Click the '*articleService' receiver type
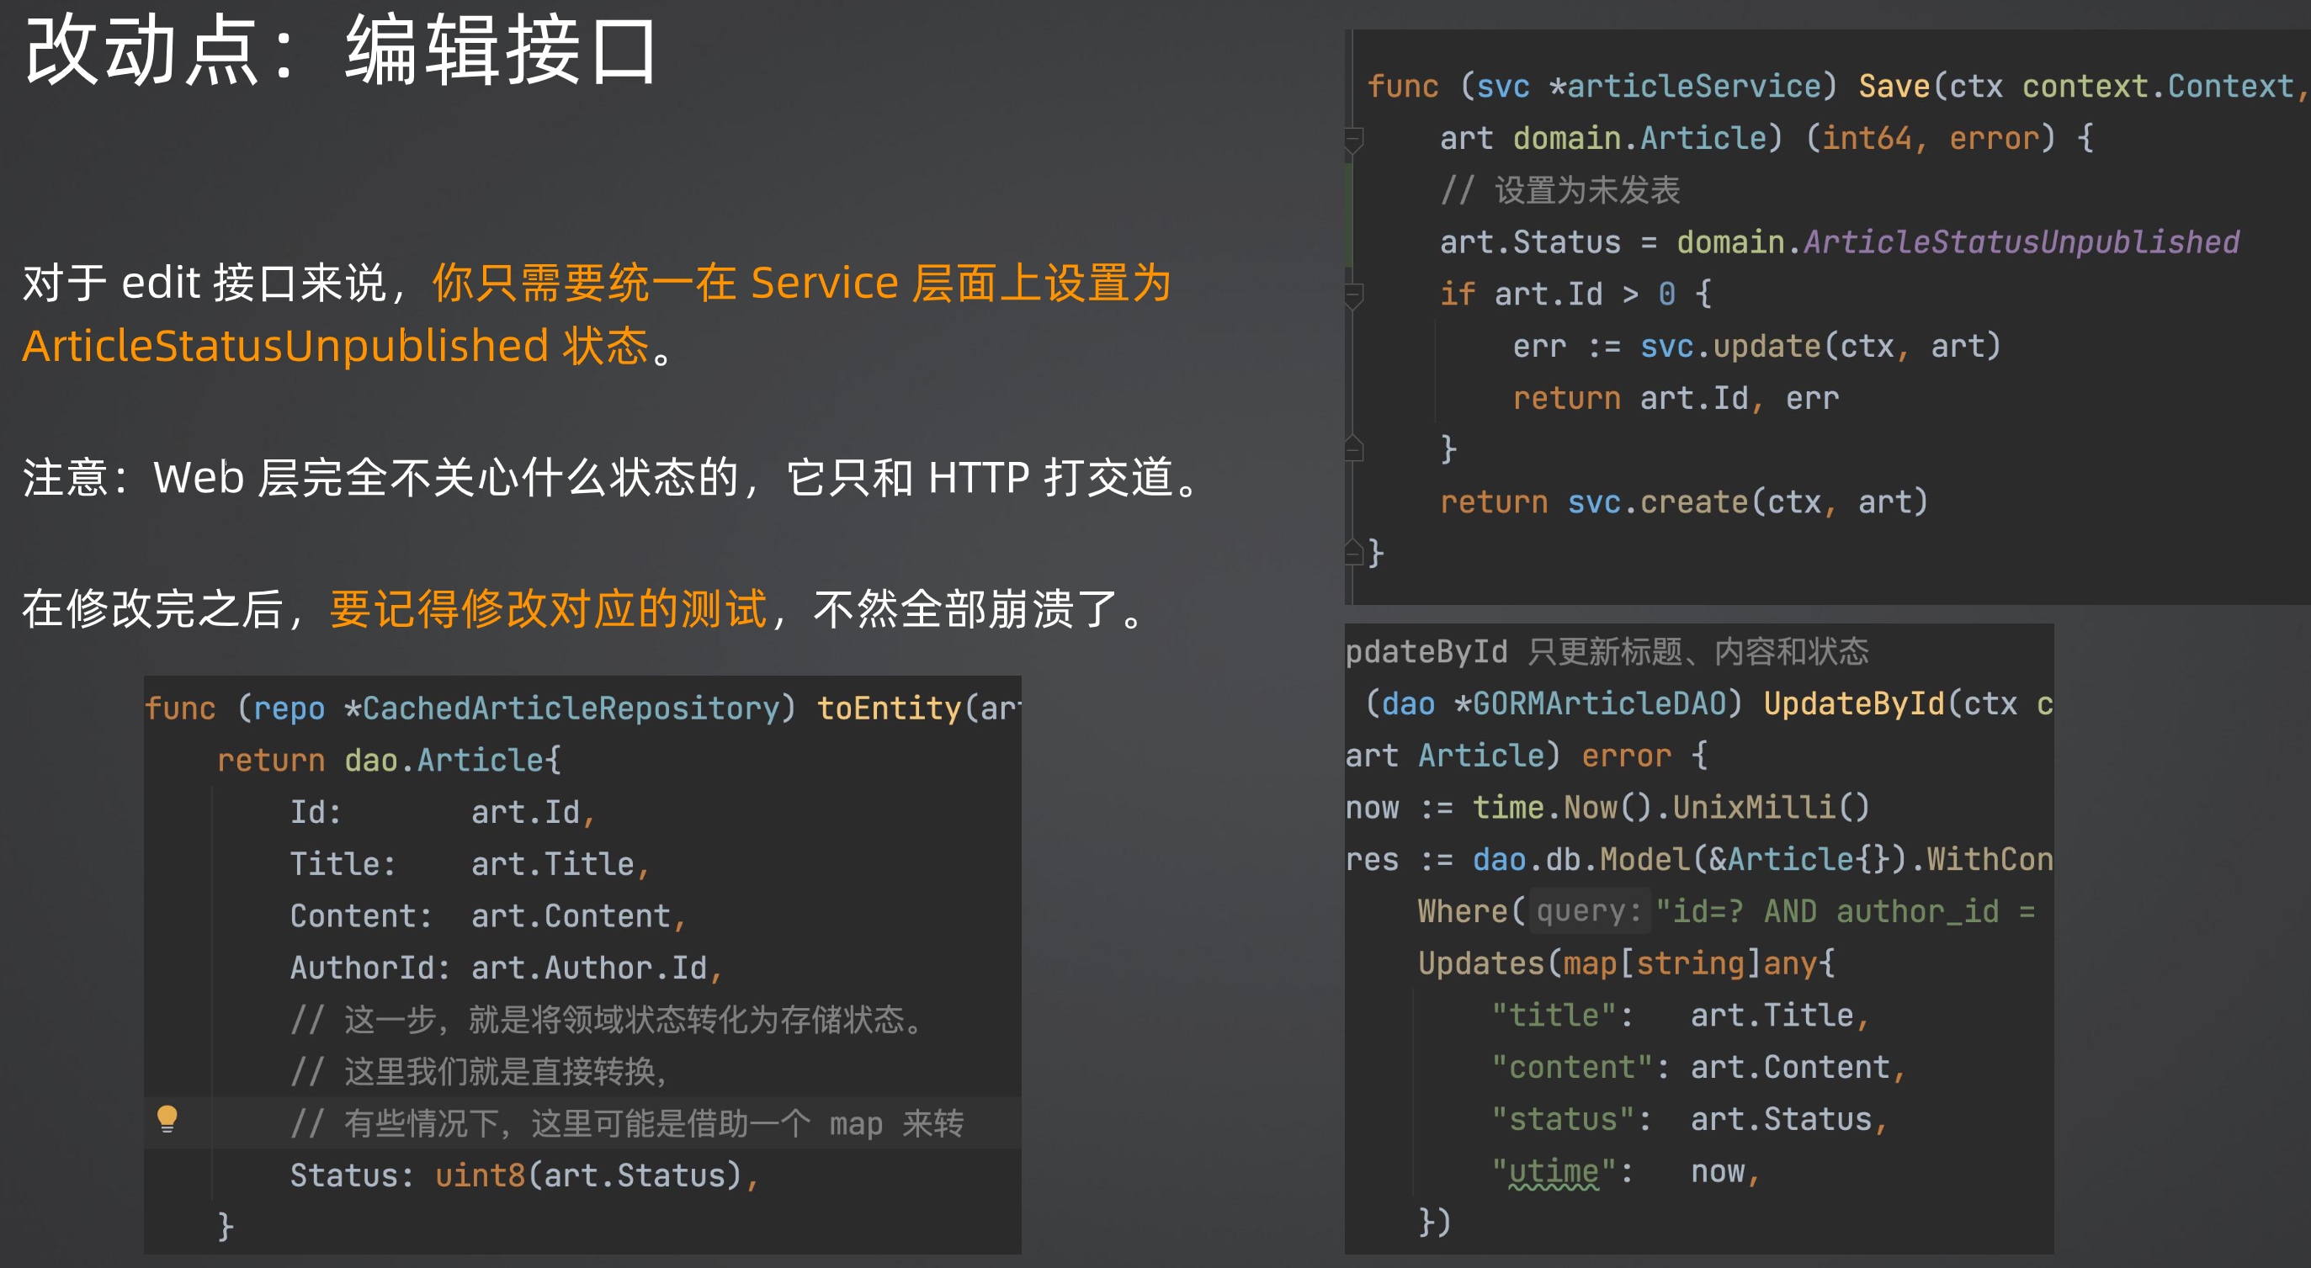The width and height of the screenshot is (2311, 1268). (x=1684, y=87)
